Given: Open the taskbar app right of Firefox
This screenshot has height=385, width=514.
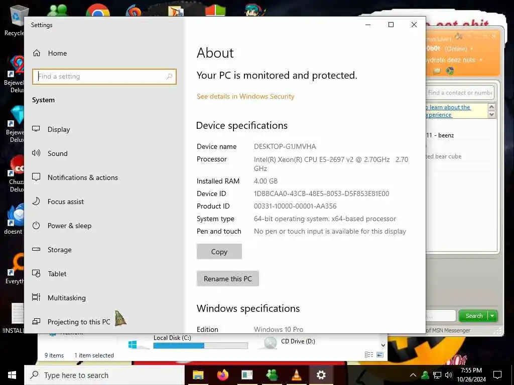Looking at the screenshot, I should [x=247, y=375].
